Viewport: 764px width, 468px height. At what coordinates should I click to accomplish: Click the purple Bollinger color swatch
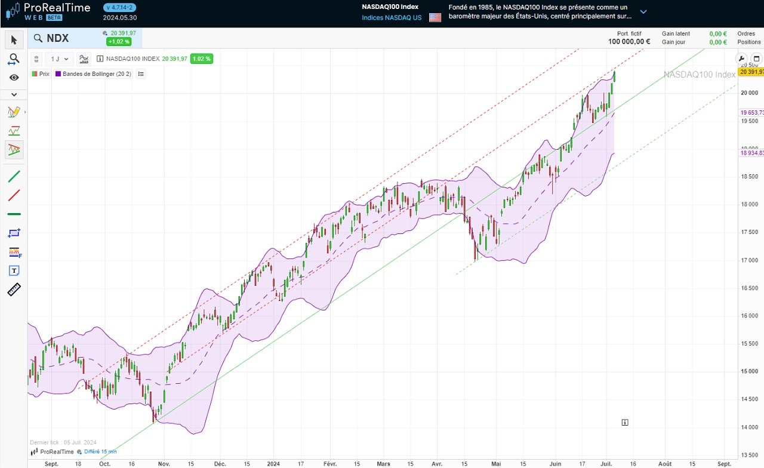tap(58, 74)
